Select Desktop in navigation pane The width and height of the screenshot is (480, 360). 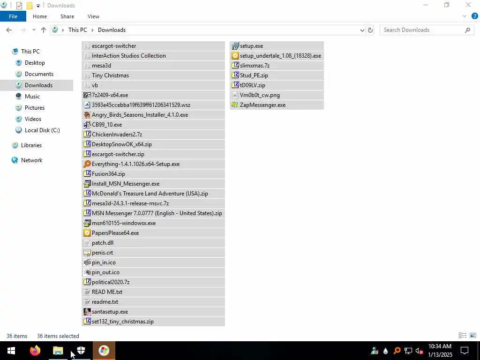pos(35,63)
